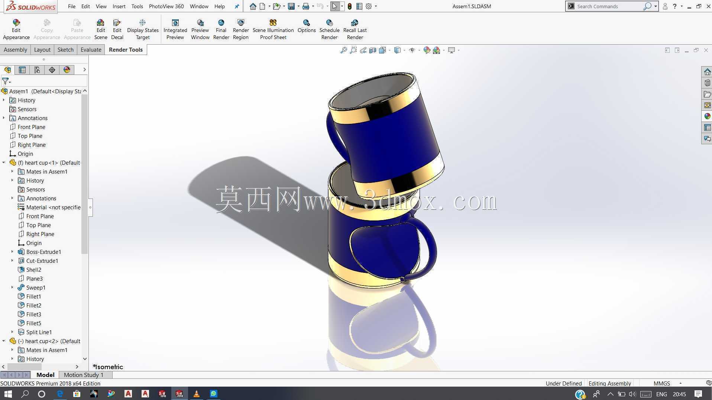Pin the menu bar open
The image size is (712, 400).
(x=237, y=6)
